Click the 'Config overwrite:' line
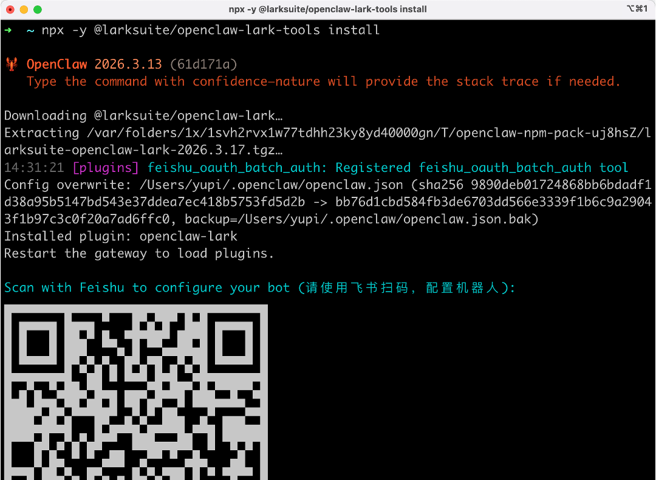Image resolution: width=656 pixels, height=480 pixels. coord(327,185)
